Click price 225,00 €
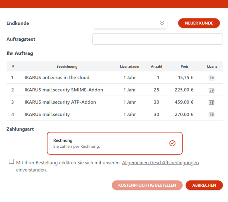Image resolution: width=228 pixels, height=202 pixels. click(x=184, y=90)
